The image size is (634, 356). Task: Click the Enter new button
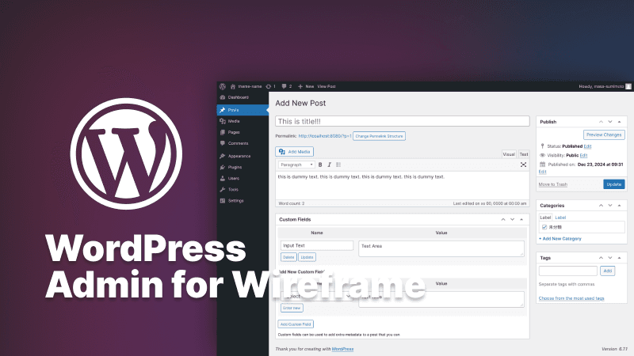click(x=292, y=308)
